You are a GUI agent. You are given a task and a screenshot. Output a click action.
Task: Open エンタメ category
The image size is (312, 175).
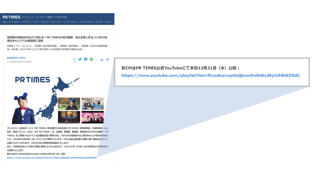45,22
